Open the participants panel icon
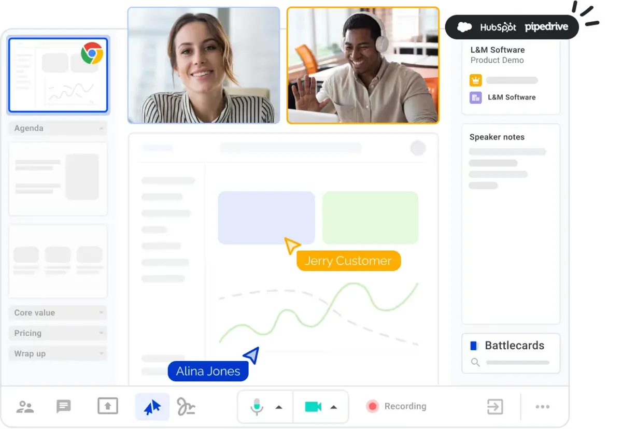Viewport: 622px width, 429px height. 25,407
